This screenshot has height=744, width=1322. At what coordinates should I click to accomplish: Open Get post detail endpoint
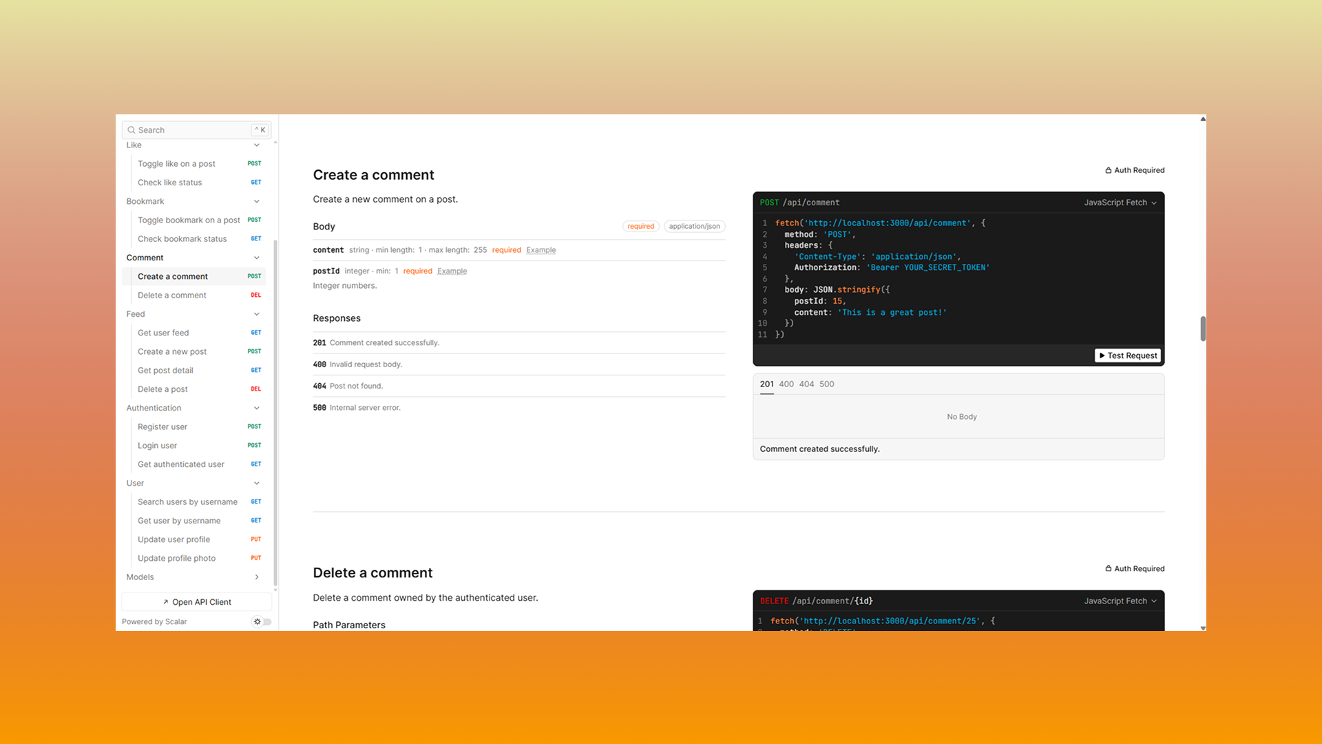[x=194, y=371]
